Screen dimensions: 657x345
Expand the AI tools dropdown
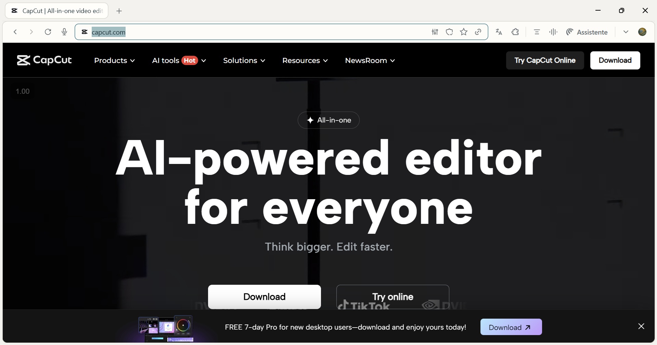click(179, 61)
